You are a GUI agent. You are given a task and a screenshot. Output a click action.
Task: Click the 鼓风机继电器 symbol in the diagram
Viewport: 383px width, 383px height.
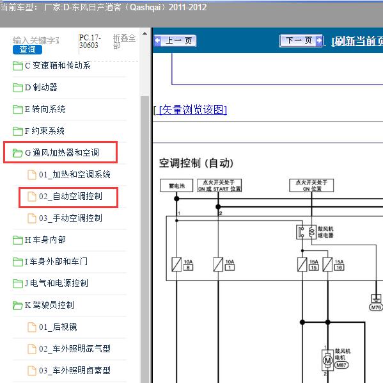click(x=306, y=232)
